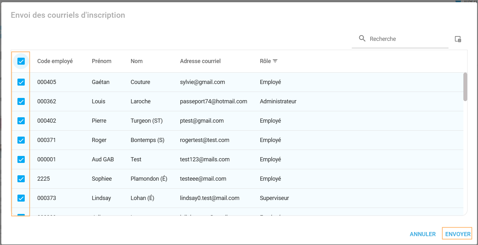Untick Roger Bontemps row checkbox

point(21,140)
